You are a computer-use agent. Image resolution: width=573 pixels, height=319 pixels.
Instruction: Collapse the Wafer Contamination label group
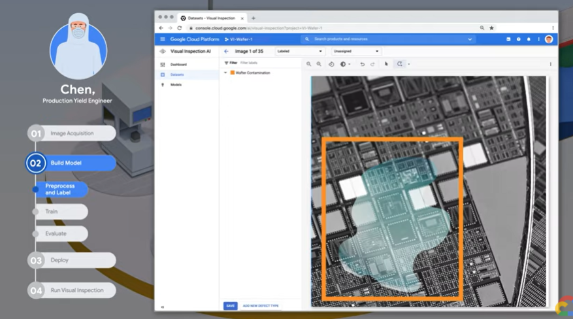point(225,73)
